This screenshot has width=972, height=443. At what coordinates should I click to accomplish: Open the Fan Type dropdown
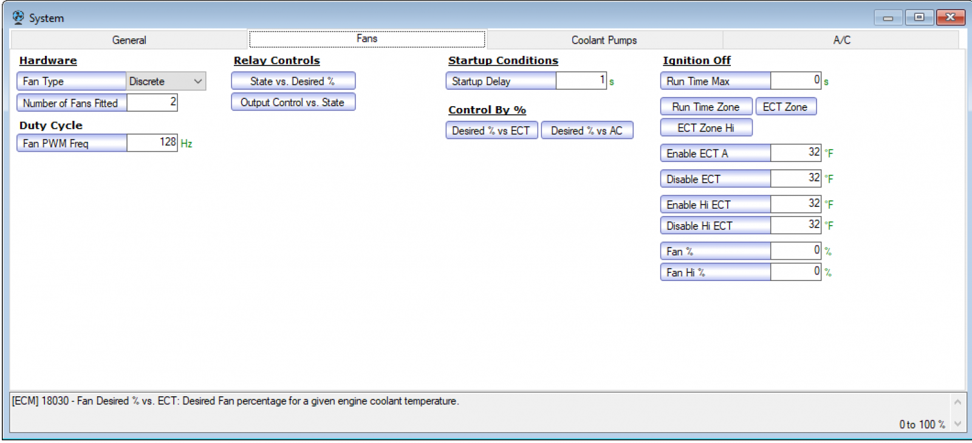(x=166, y=81)
